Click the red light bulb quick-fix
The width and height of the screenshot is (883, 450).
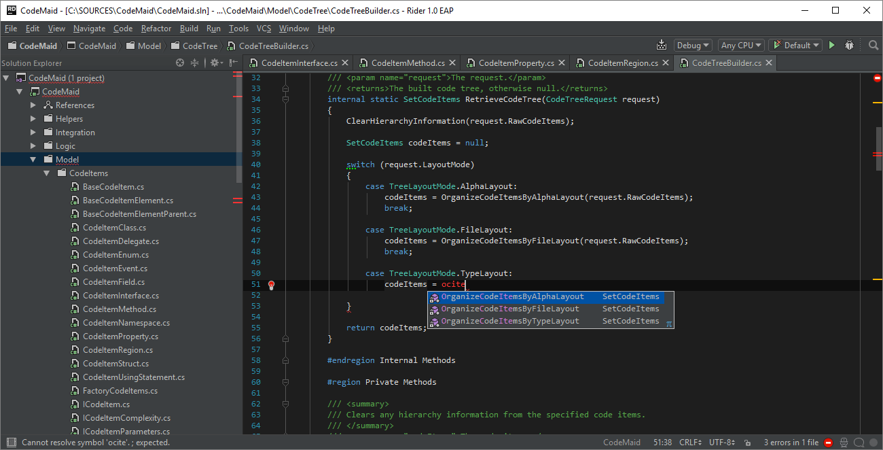tap(271, 285)
